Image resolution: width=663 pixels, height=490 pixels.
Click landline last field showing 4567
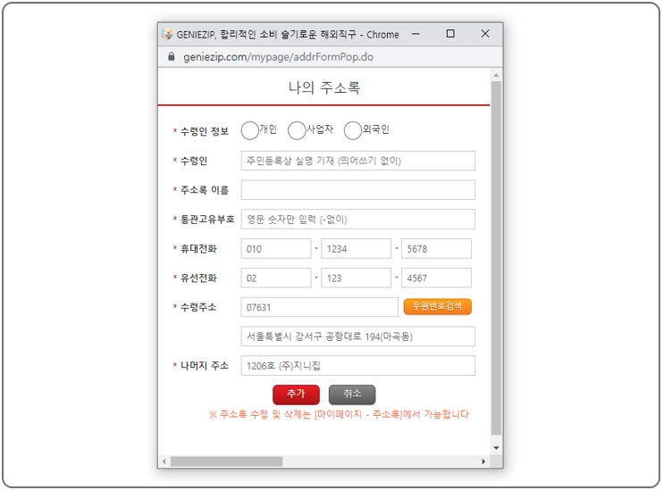[436, 278]
